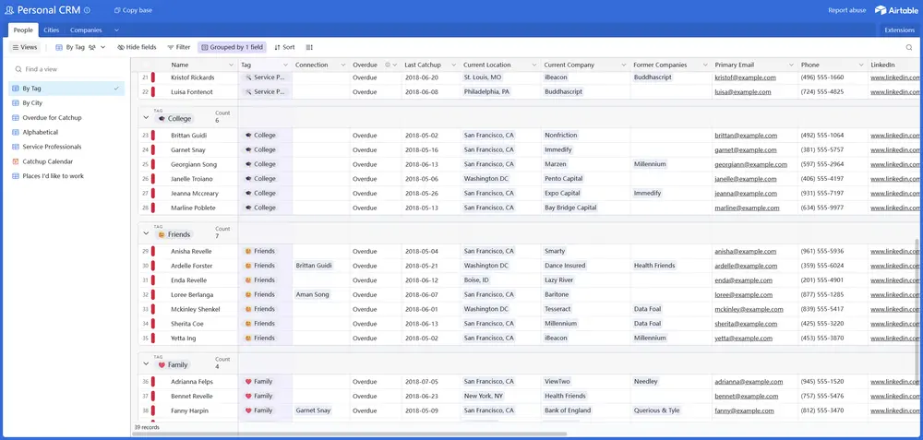
Task: Select the Overdue for Catchup view
Action: 66,118
